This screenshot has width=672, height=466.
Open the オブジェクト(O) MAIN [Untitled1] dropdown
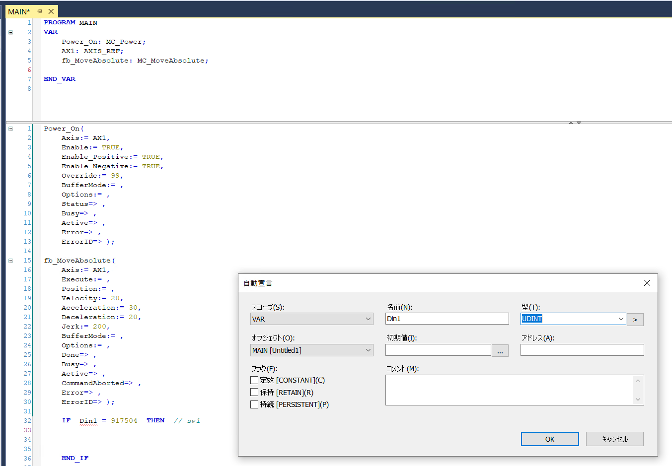(x=312, y=350)
